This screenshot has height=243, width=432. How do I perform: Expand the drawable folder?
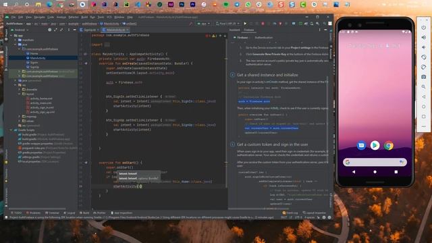(x=20, y=90)
